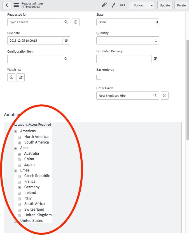Open the more options ellipsis icon
This screenshot has height=235, width=189.
(122, 5)
